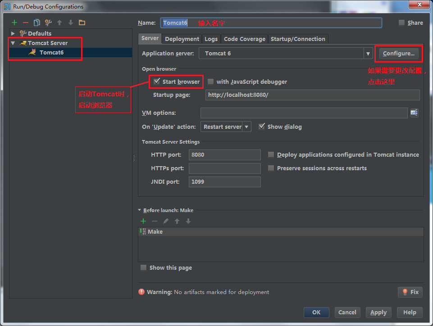Open Code Coverage tab
The image size is (433, 326).
coord(244,39)
